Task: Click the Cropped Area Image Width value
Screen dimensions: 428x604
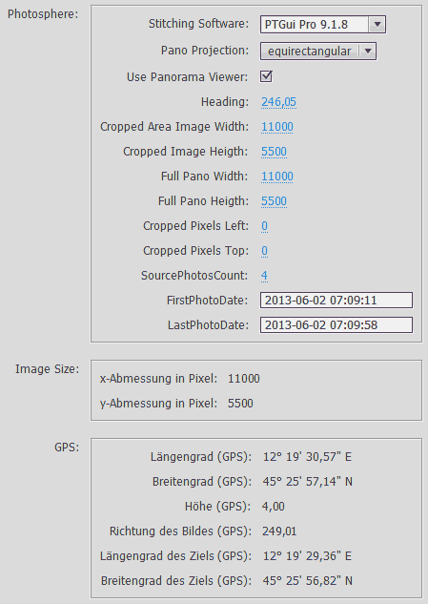Action: [x=277, y=127]
